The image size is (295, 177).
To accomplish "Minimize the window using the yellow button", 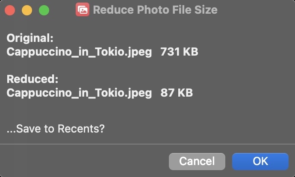I will pyautogui.click(x=27, y=10).
